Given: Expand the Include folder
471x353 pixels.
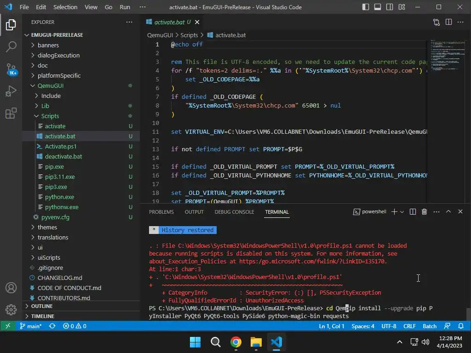Looking at the screenshot, I should (x=81, y=96).
